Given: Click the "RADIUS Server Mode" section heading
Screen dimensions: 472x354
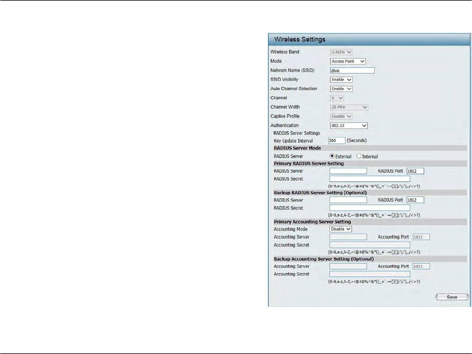Looking at the screenshot, I should pos(297,148).
